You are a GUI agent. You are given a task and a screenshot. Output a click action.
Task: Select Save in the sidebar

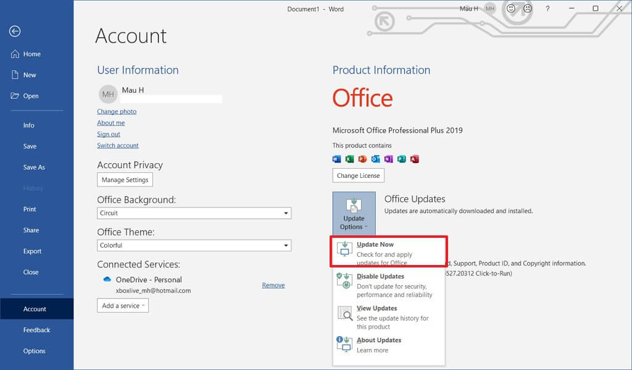[36, 146]
